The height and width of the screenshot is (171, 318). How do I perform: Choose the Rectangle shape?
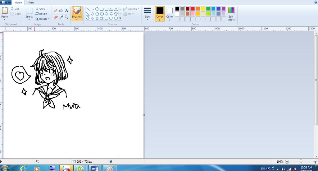click(x=102, y=9)
